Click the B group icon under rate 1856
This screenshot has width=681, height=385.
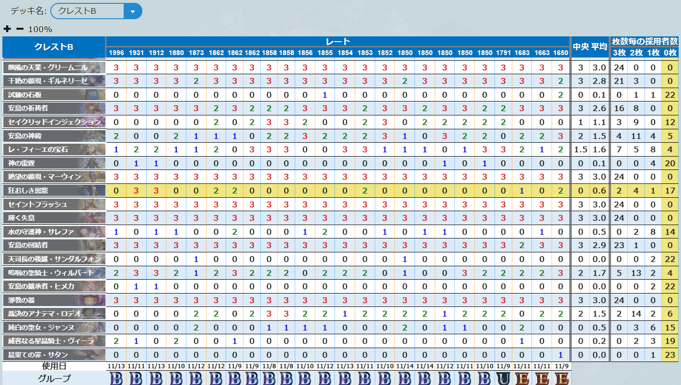coord(305,378)
